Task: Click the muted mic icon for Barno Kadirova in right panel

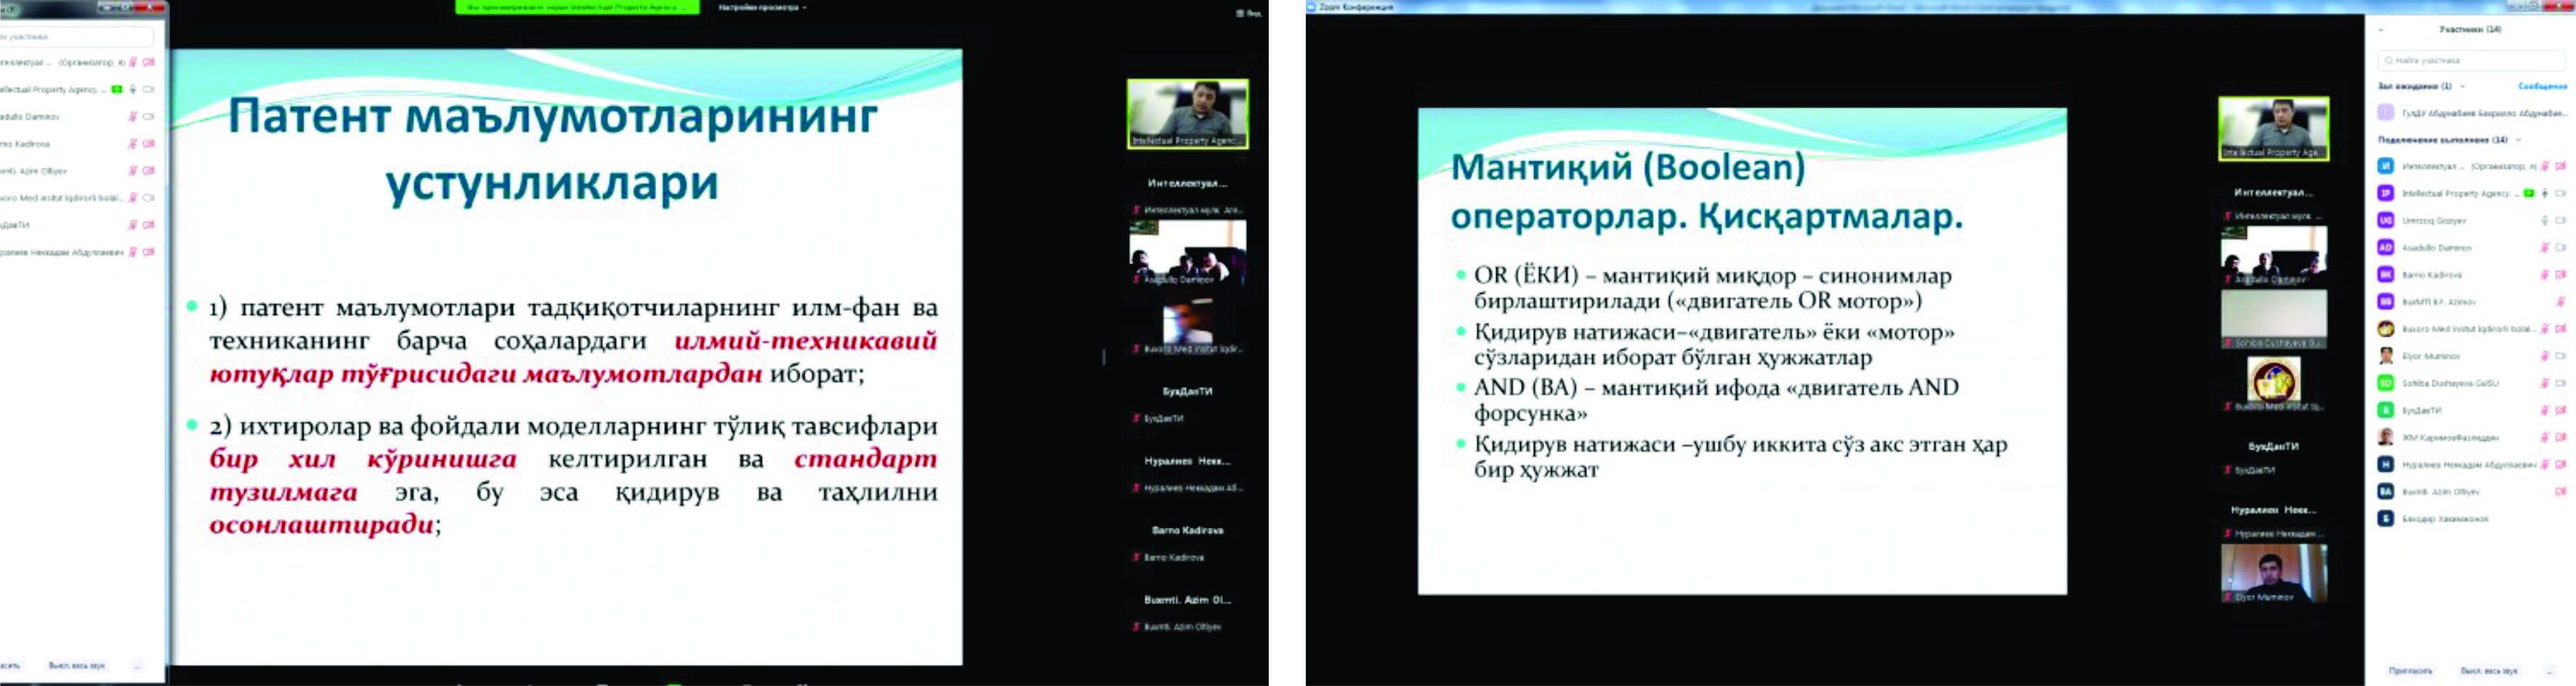Action: [x=2544, y=274]
